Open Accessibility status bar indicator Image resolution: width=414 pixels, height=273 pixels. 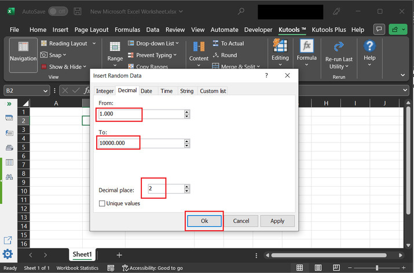click(153, 268)
